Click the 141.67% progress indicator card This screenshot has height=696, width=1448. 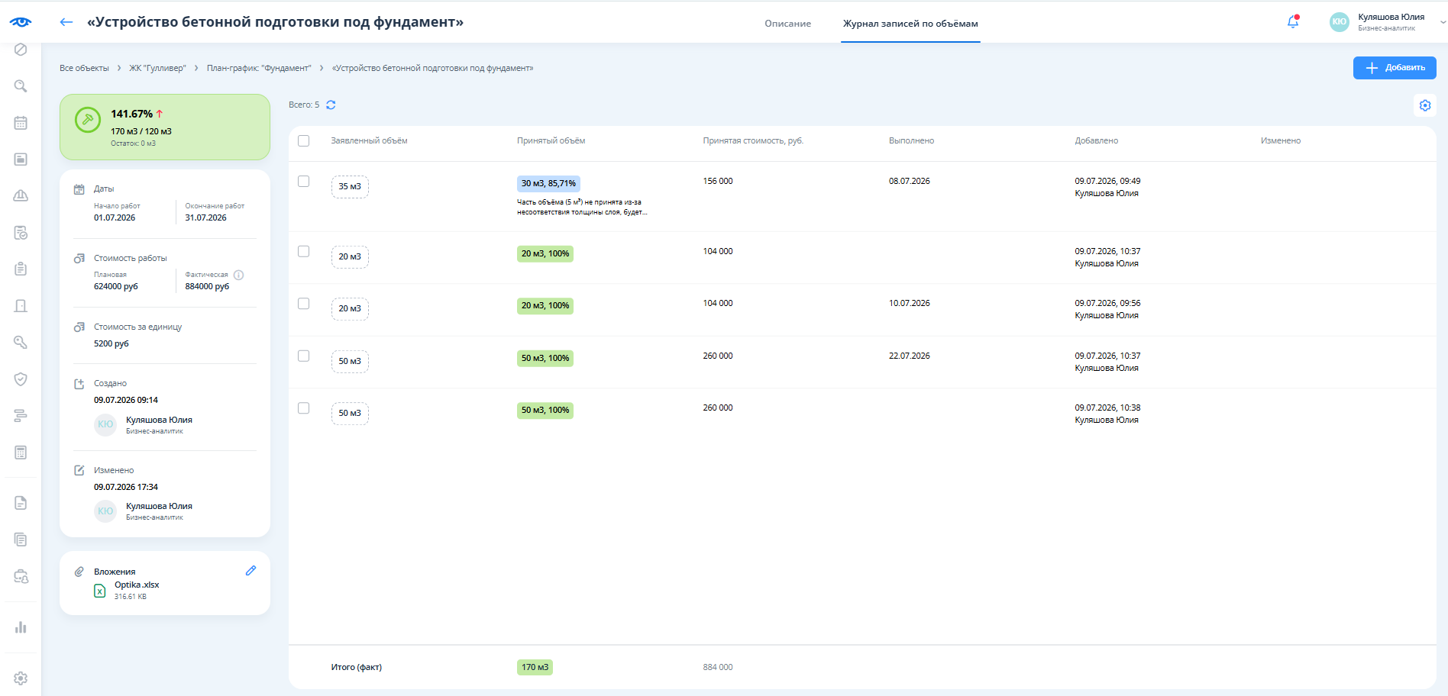(165, 127)
